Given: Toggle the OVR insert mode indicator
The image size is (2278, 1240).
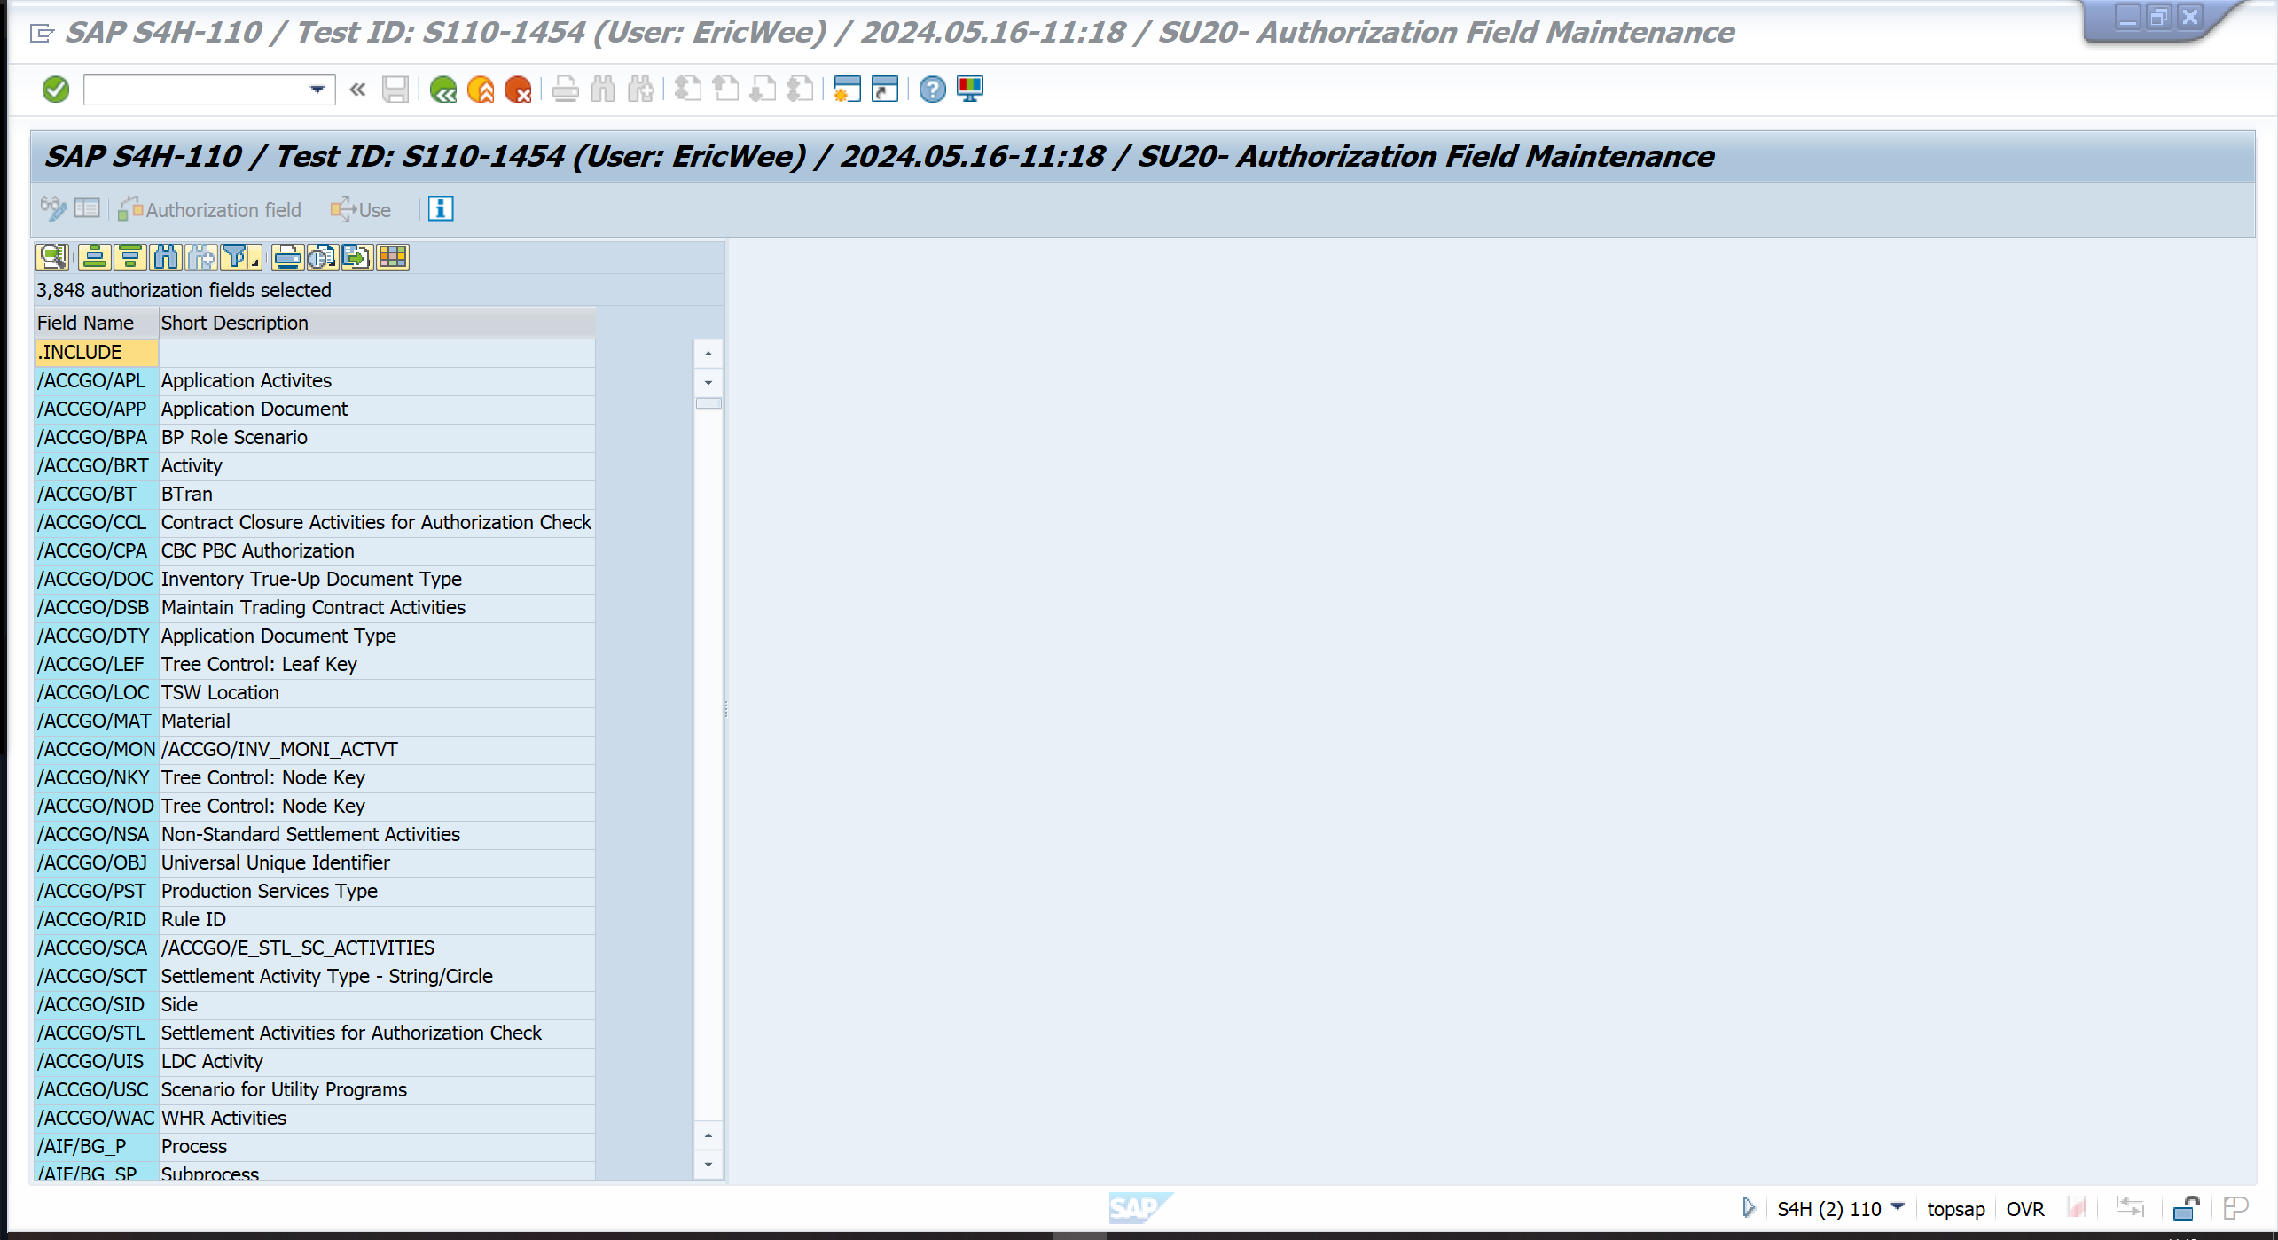Looking at the screenshot, I should coord(2024,1209).
